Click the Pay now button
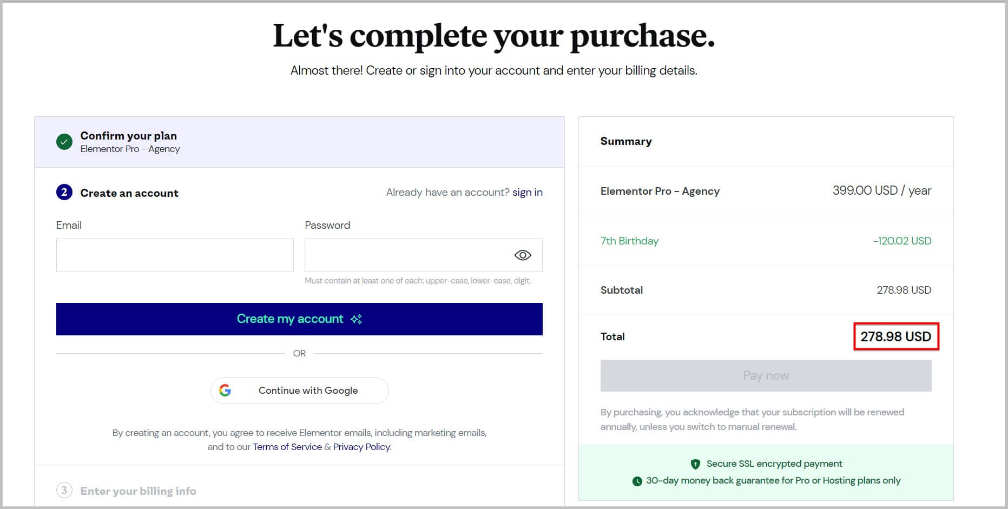This screenshot has height=509, width=1008. click(766, 375)
